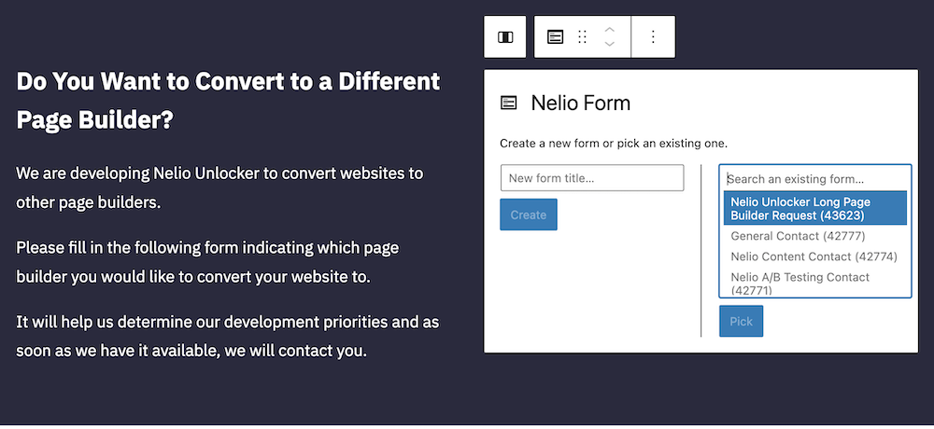Click the Pick button
Screen dimensions: 934x429
(x=741, y=322)
